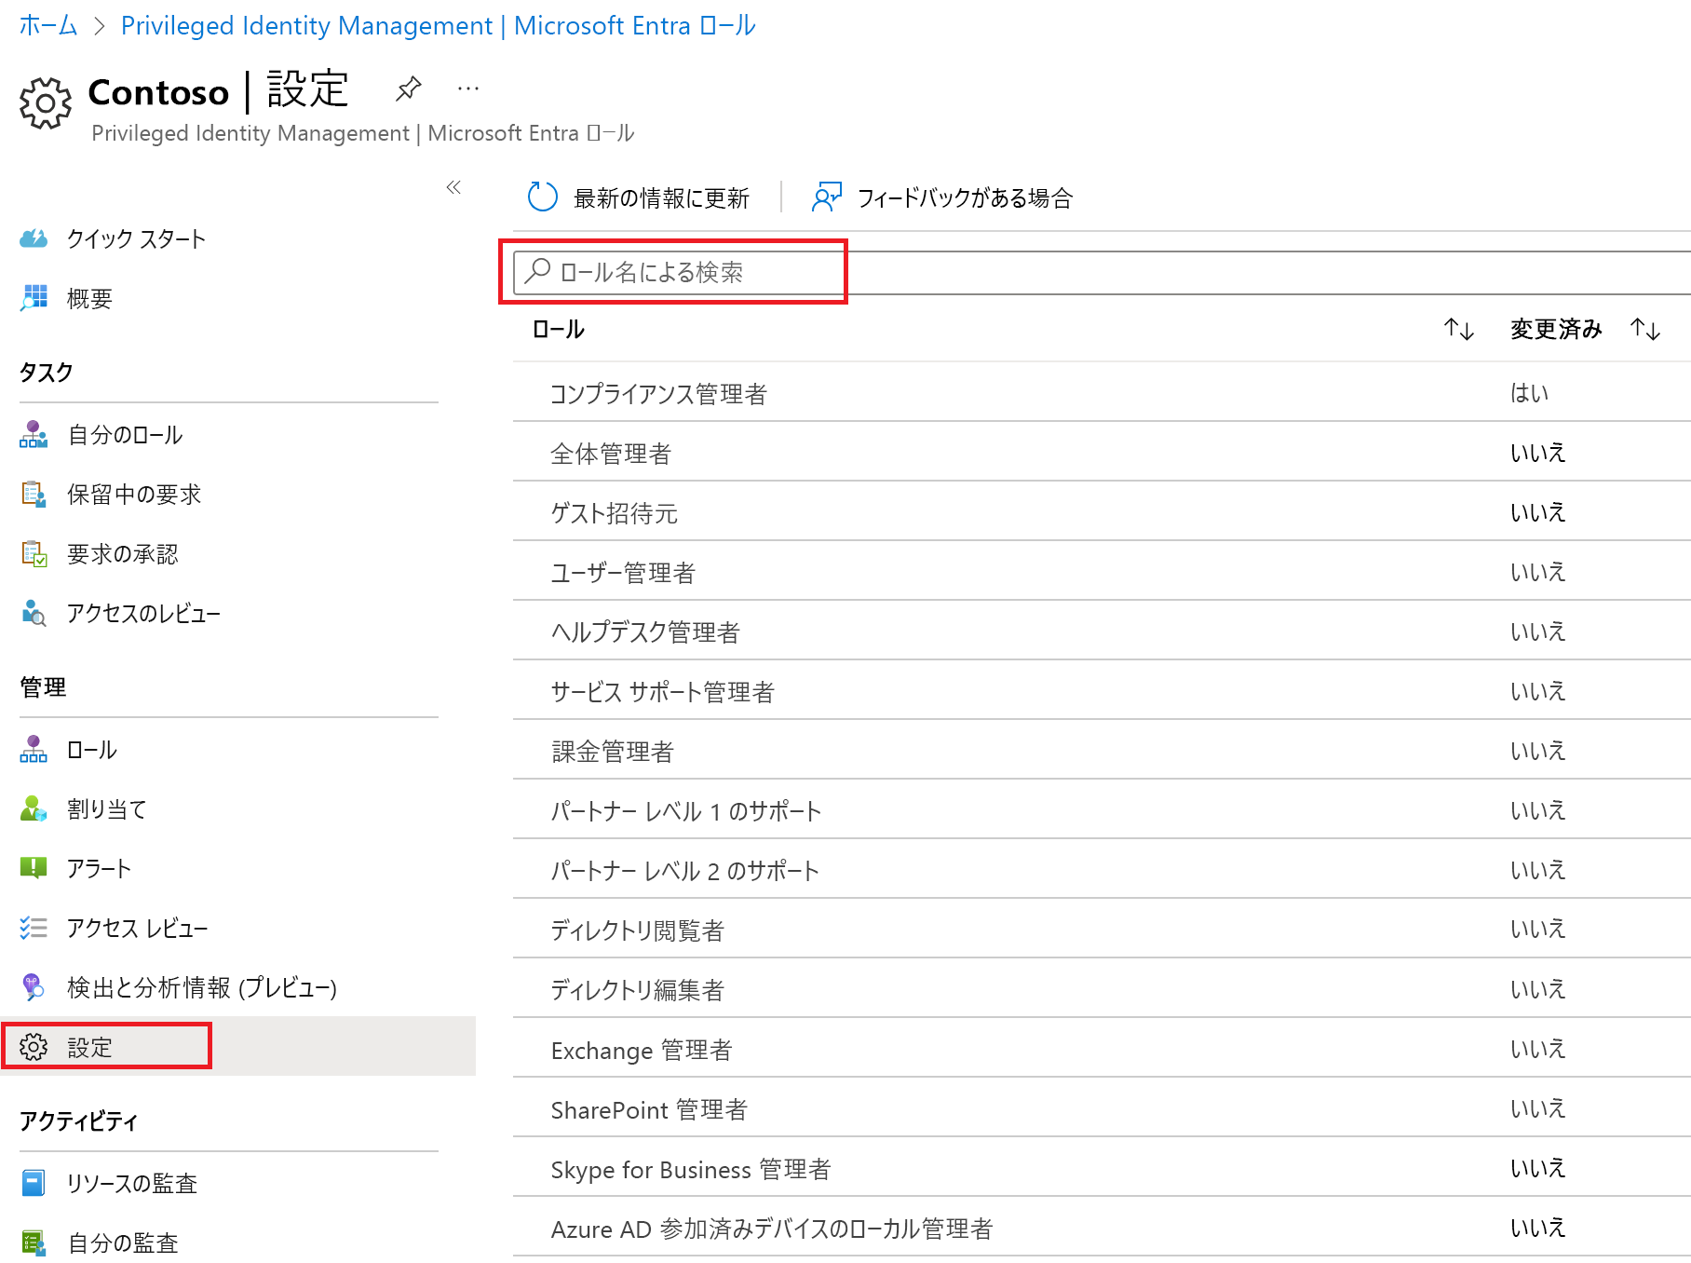This screenshot has height=1263, width=1691.
Task: Sort by 変更済み column arrows
Action: pos(1645,329)
